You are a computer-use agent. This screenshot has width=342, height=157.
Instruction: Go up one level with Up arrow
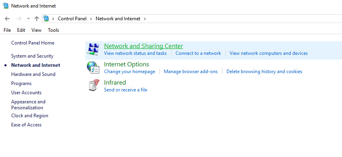coord(37,19)
